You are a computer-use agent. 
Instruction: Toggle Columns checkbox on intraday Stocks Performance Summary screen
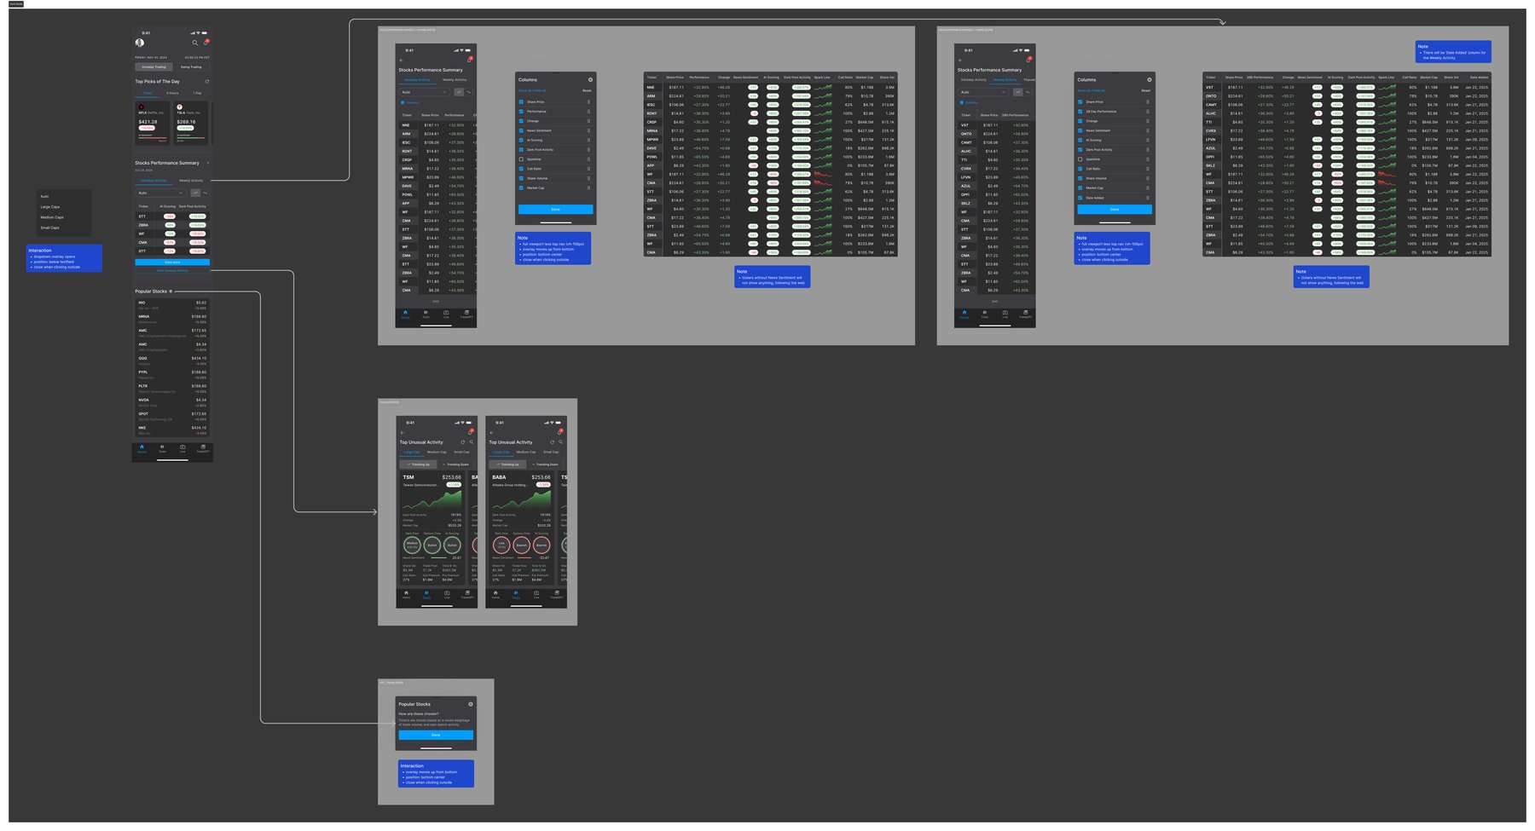coord(403,102)
